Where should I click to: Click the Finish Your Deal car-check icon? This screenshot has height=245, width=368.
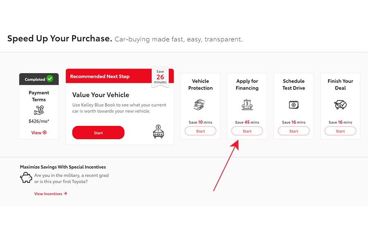340,105
